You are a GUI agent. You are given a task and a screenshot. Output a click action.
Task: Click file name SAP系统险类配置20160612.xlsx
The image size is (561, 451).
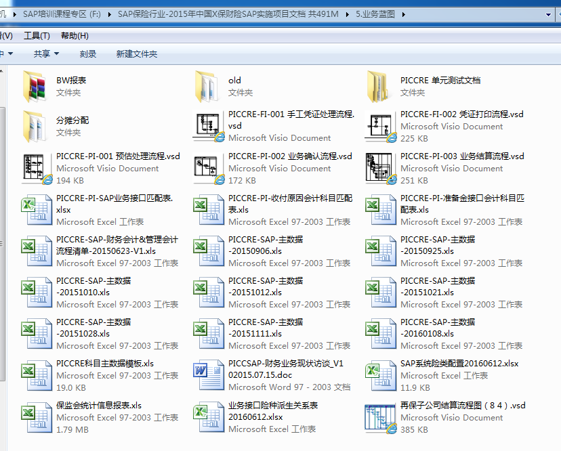pos(459,364)
